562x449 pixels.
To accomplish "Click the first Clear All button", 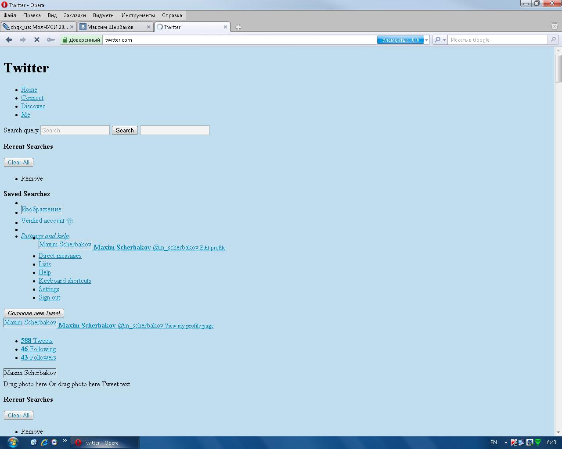I will 18,162.
